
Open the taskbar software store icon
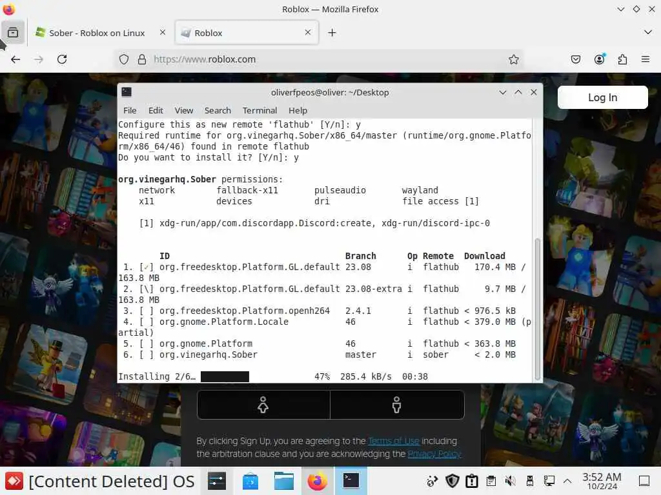[250, 481]
